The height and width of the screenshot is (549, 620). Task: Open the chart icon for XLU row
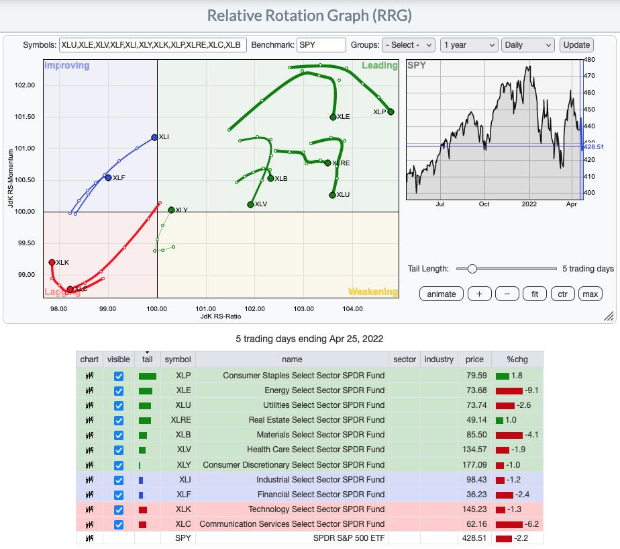click(89, 405)
